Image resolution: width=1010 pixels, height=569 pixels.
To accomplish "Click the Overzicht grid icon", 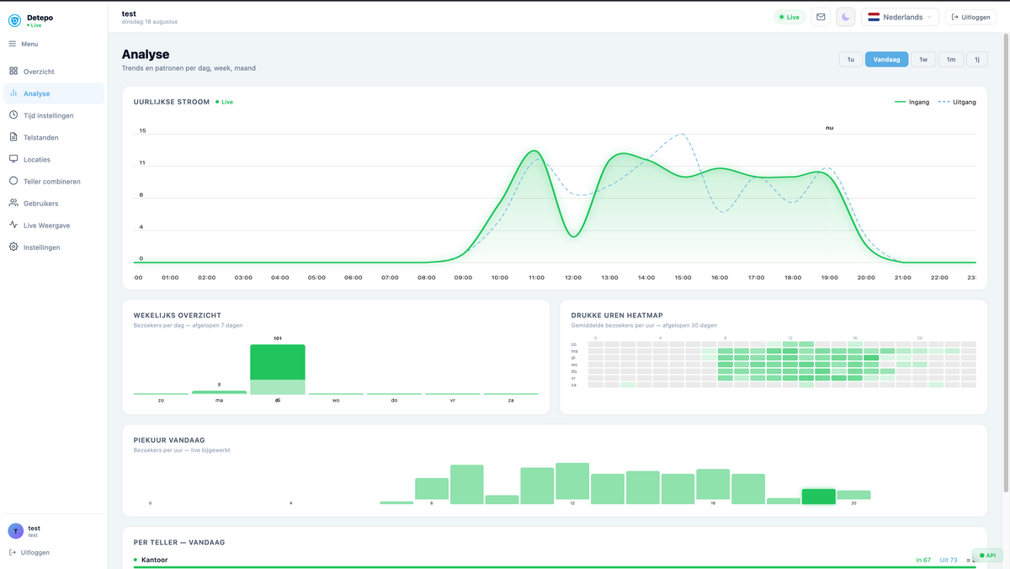I will (x=13, y=72).
